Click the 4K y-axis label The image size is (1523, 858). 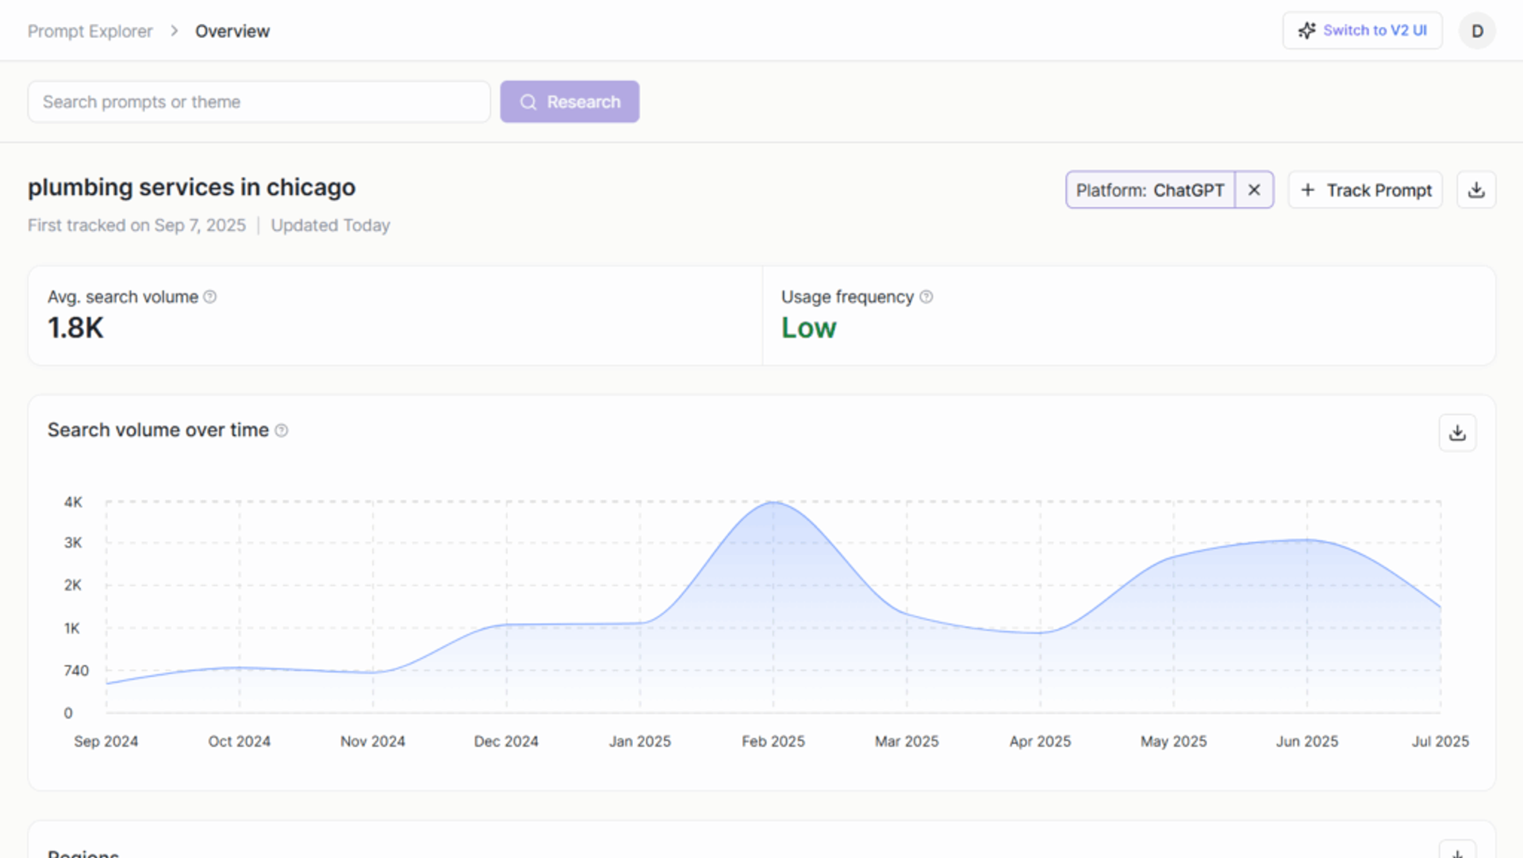click(73, 502)
